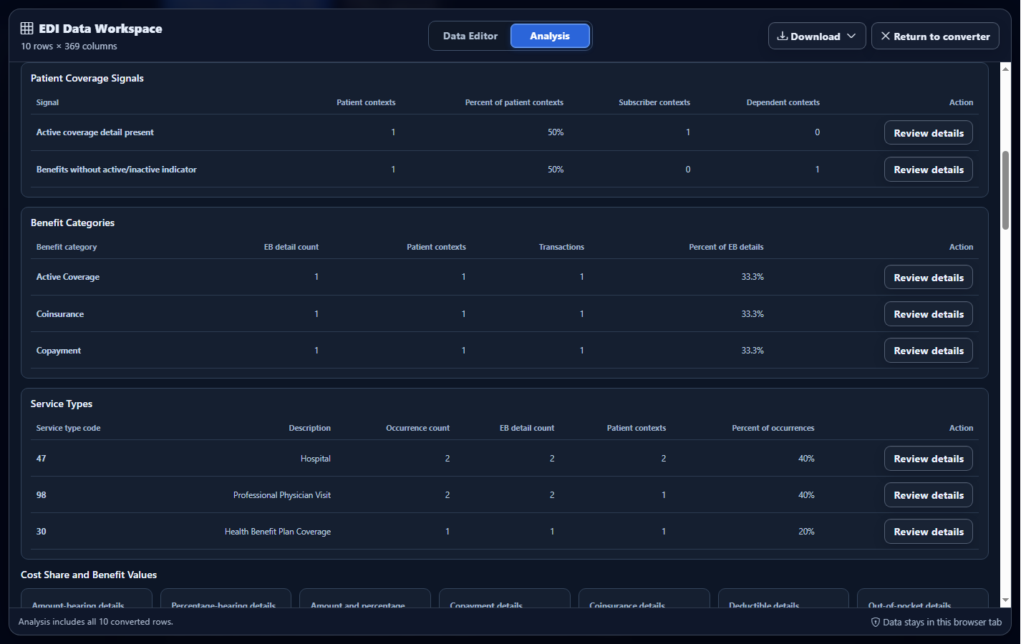The height and width of the screenshot is (644, 1031).
Task: Click the Percent of occurrences column header
Action: [x=773, y=428]
